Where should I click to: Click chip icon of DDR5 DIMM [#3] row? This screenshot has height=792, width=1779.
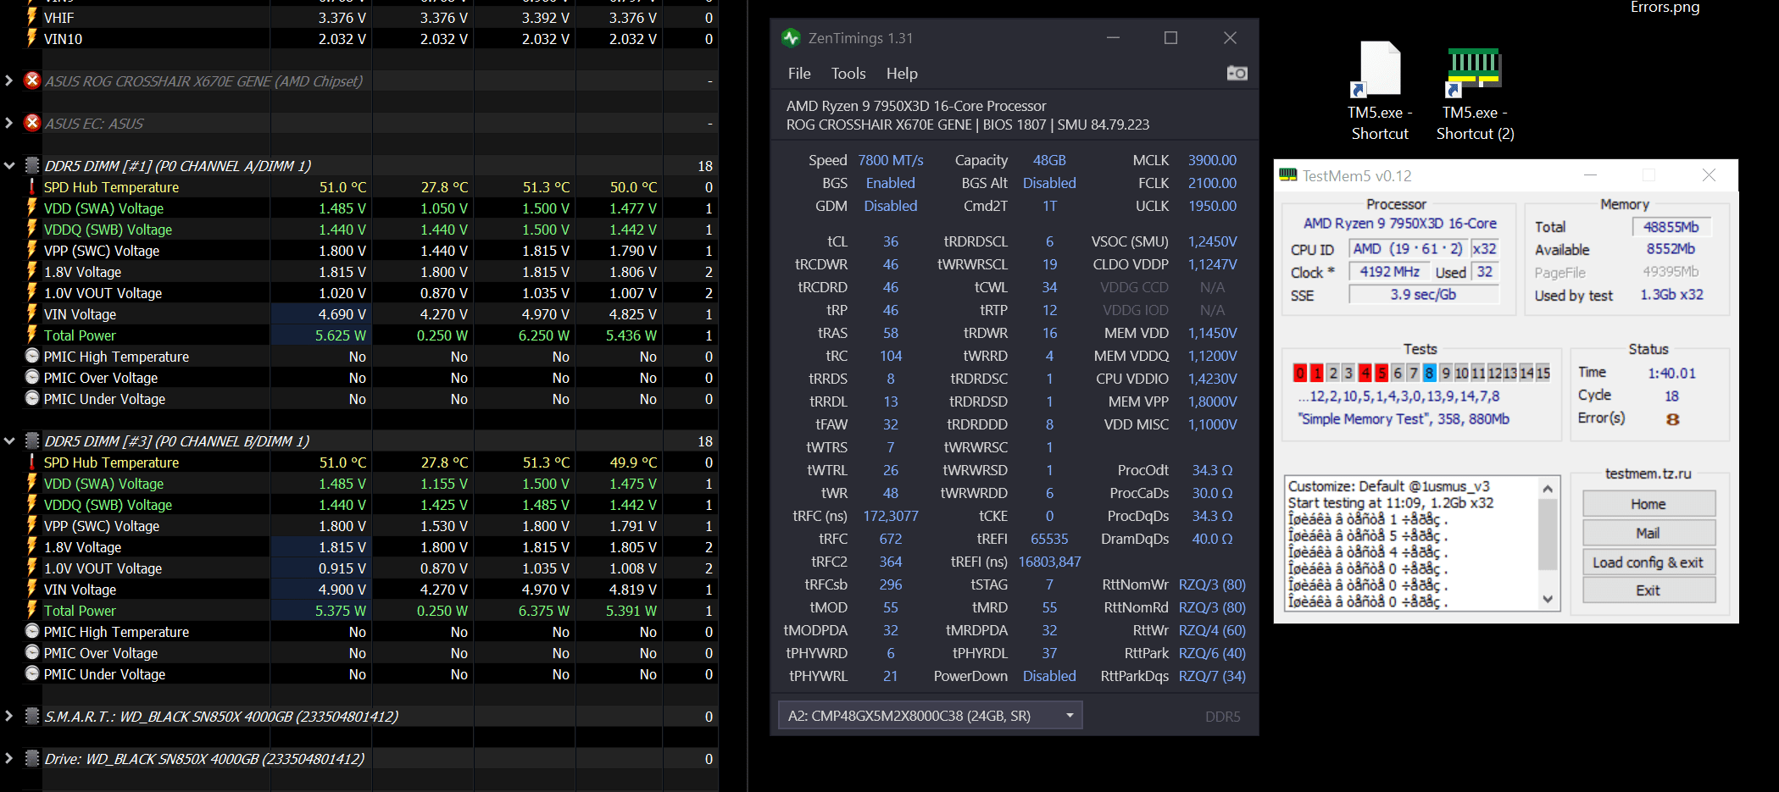point(32,440)
